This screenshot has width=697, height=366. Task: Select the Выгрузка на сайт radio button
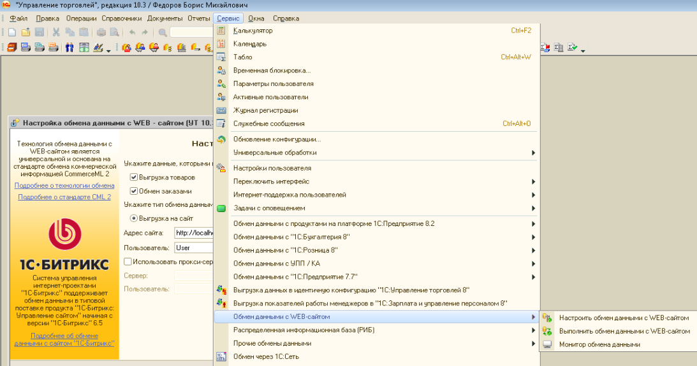(x=134, y=218)
